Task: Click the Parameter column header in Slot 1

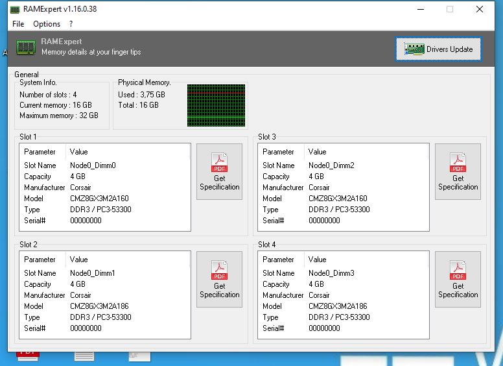Action: tap(40, 152)
